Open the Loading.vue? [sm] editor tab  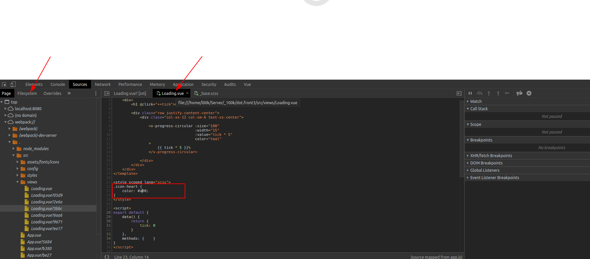[130, 94]
